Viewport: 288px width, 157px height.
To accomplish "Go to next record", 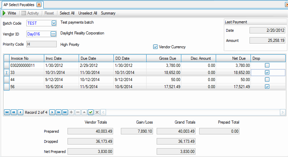I will (52, 112).
